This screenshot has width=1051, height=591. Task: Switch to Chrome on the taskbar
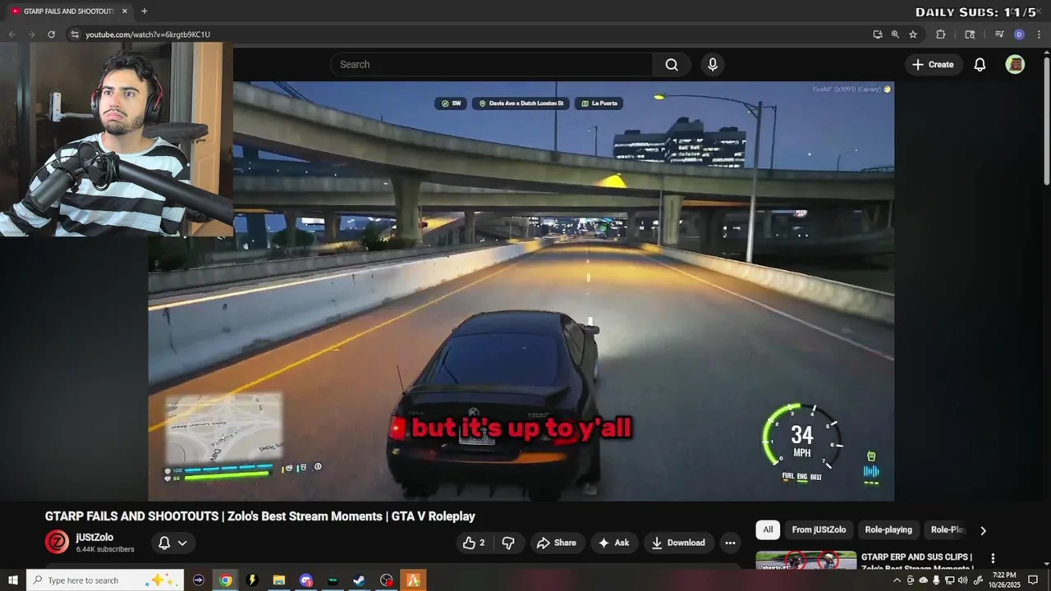coord(226,580)
